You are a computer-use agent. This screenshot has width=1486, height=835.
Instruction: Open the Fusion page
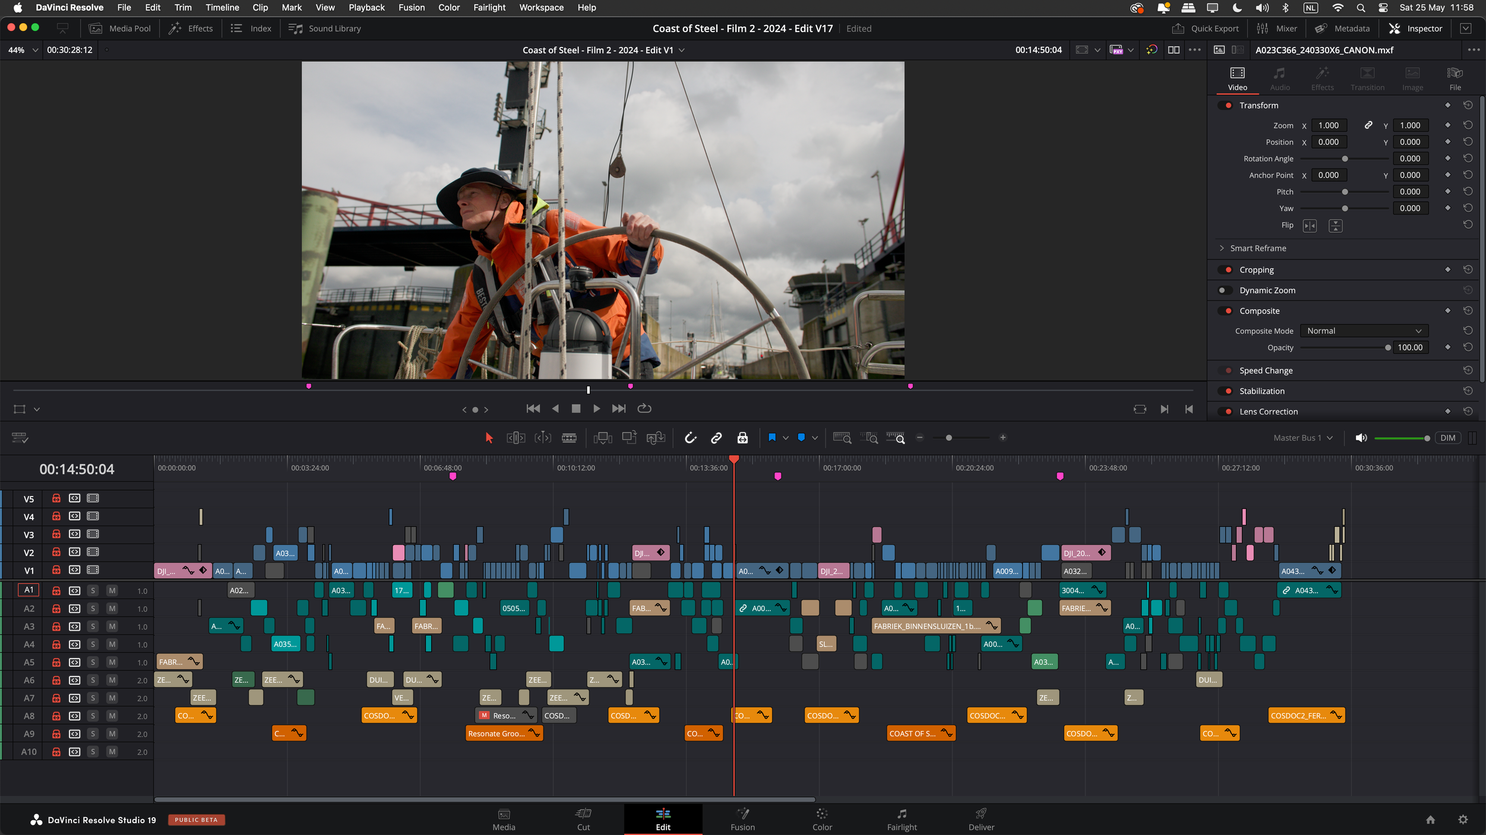pyautogui.click(x=742, y=820)
